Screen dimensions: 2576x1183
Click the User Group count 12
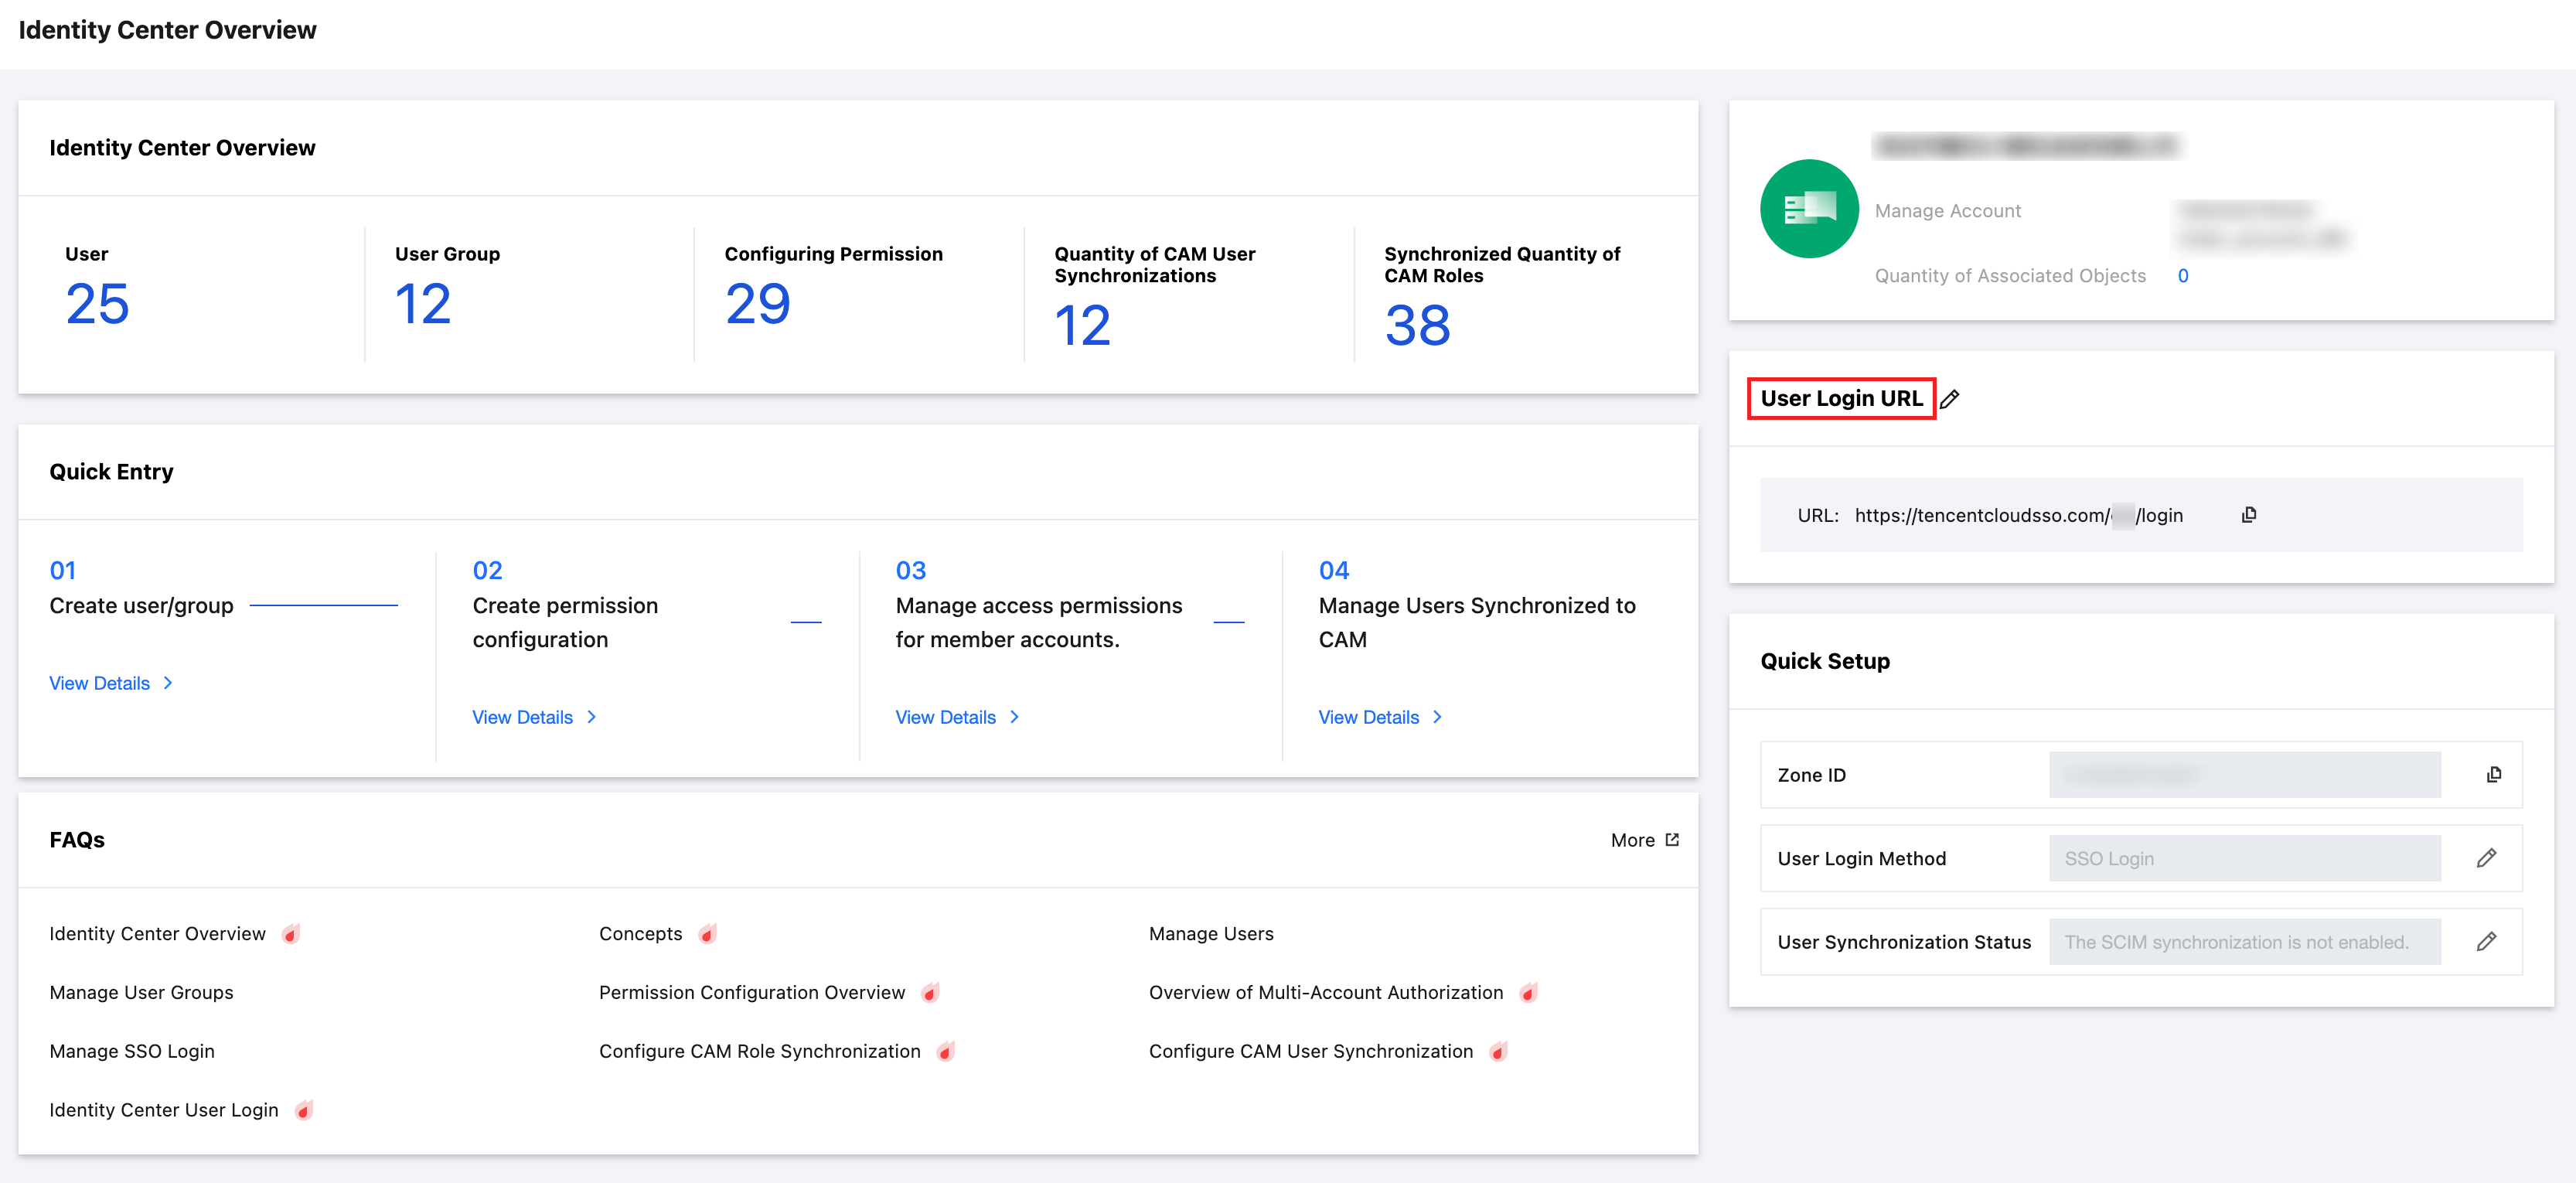pos(423,304)
